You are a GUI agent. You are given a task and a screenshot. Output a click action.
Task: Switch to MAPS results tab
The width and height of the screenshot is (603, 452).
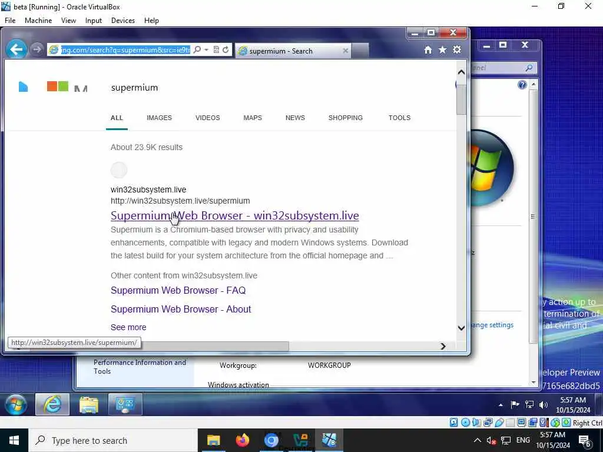253,118
